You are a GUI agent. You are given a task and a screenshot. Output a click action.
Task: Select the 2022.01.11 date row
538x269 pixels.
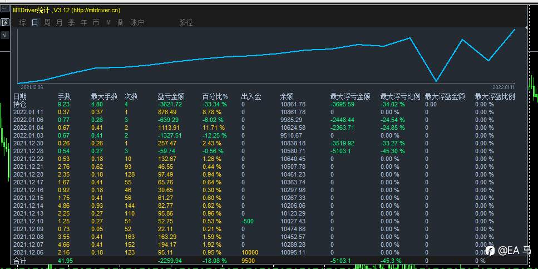tap(27, 112)
